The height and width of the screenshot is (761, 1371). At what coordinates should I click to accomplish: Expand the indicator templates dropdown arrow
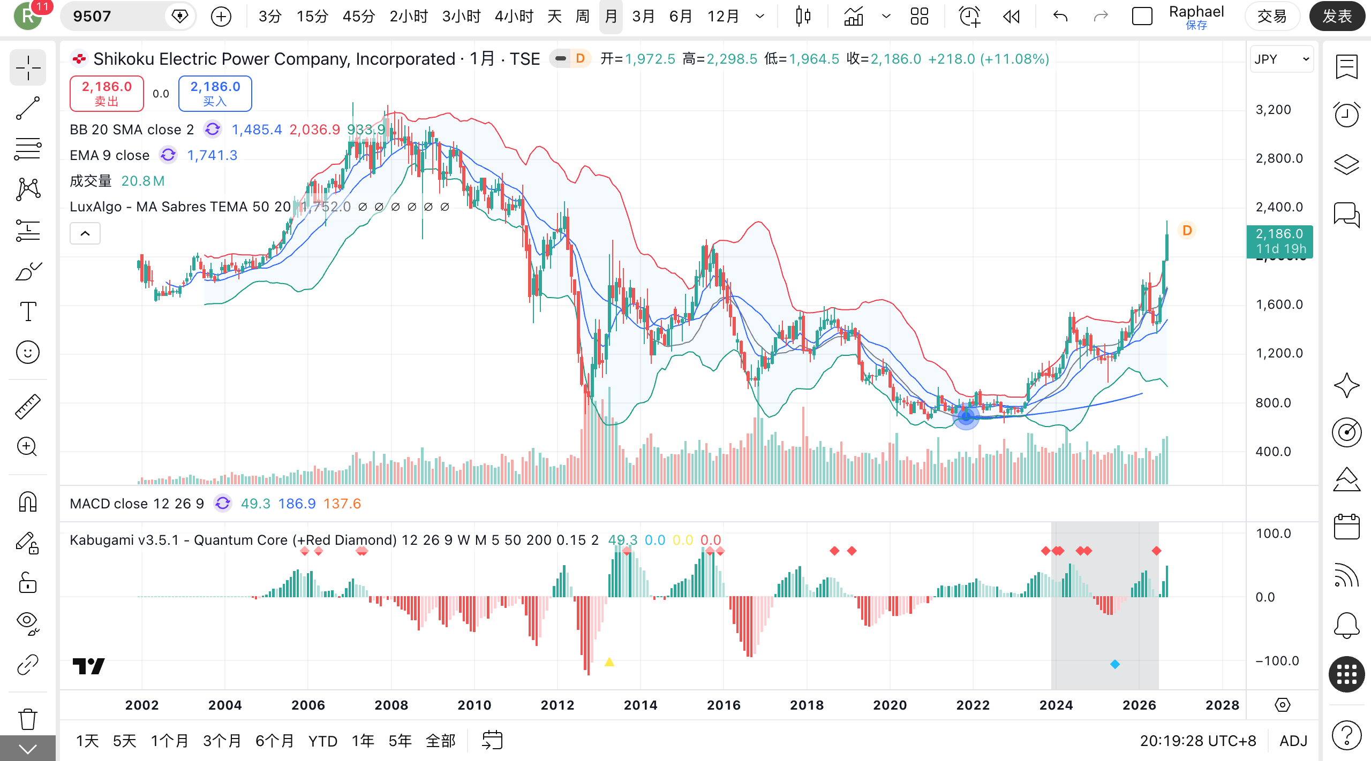pos(886,17)
